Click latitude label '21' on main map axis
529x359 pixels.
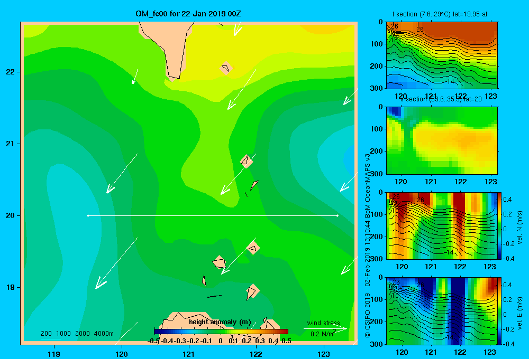coord(11,144)
